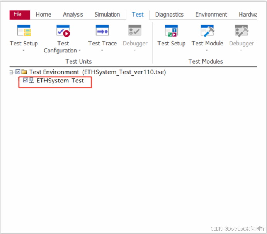Uncheck the ETHSystem_Test checkbox
The height and width of the screenshot is (234, 267).
[x=26, y=80]
